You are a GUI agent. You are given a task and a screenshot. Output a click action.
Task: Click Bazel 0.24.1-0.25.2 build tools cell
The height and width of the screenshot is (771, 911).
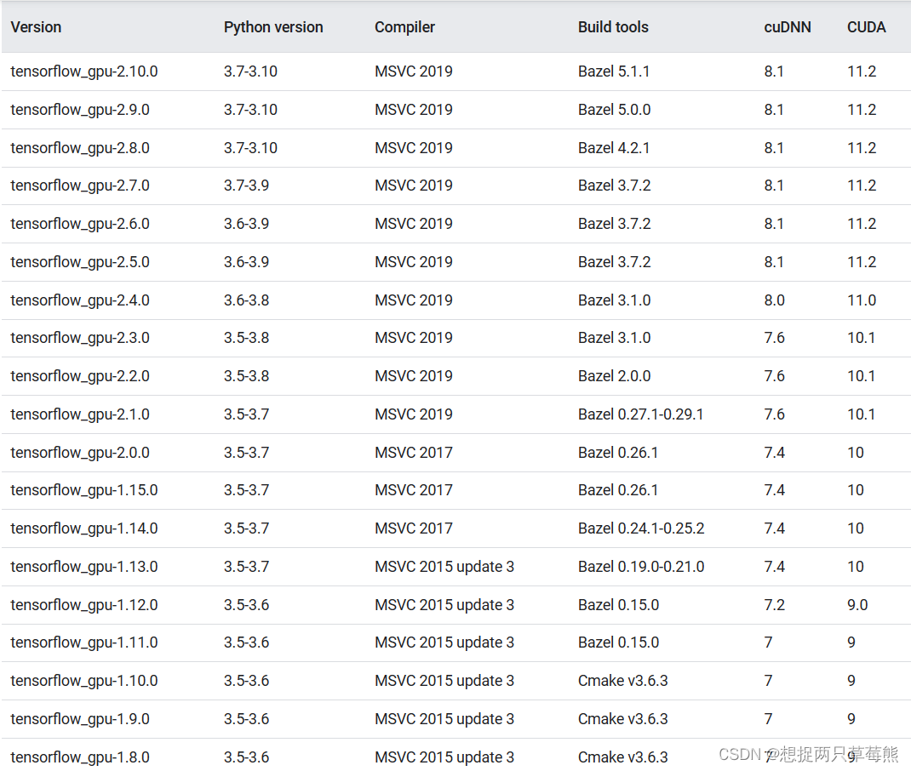coord(641,529)
